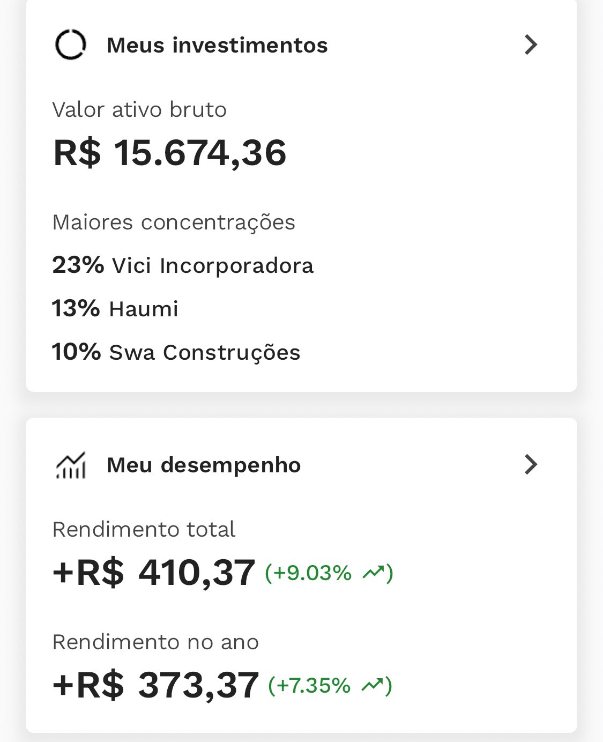Select the +R$ 373,37 yearly return value
The height and width of the screenshot is (742, 603).
click(x=155, y=686)
